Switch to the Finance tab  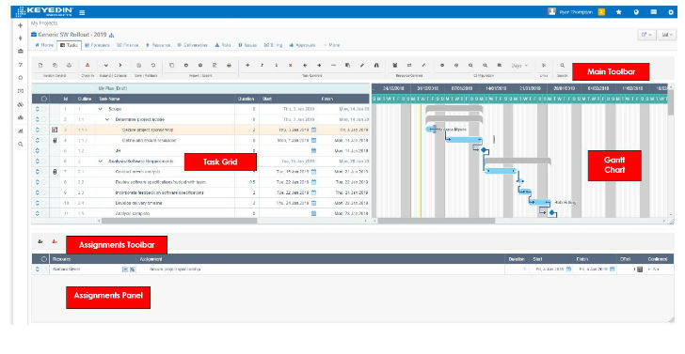[x=128, y=45]
